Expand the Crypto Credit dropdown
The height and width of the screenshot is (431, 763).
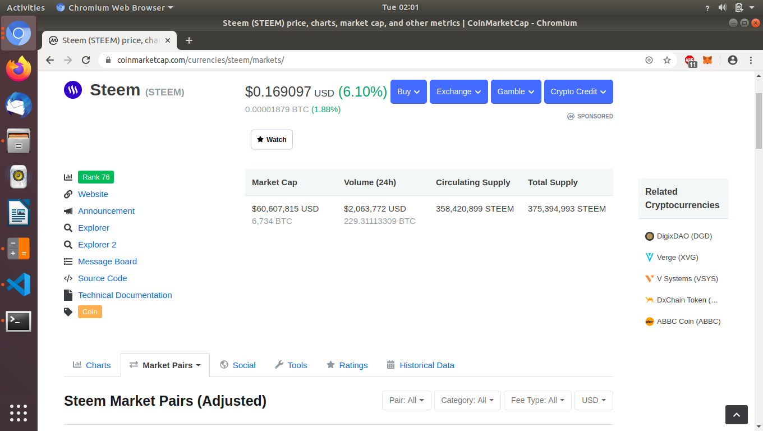click(x=578, y=91)
